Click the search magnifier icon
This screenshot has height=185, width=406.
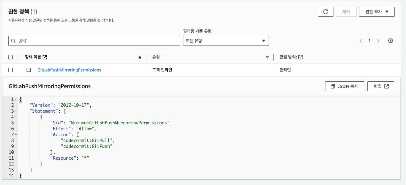click(14, 41)
